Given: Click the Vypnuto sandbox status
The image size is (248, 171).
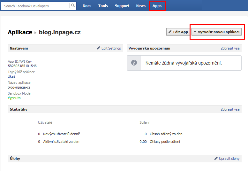Looking at the screenshot, I should pyautogui.click(x=14, y=98).
